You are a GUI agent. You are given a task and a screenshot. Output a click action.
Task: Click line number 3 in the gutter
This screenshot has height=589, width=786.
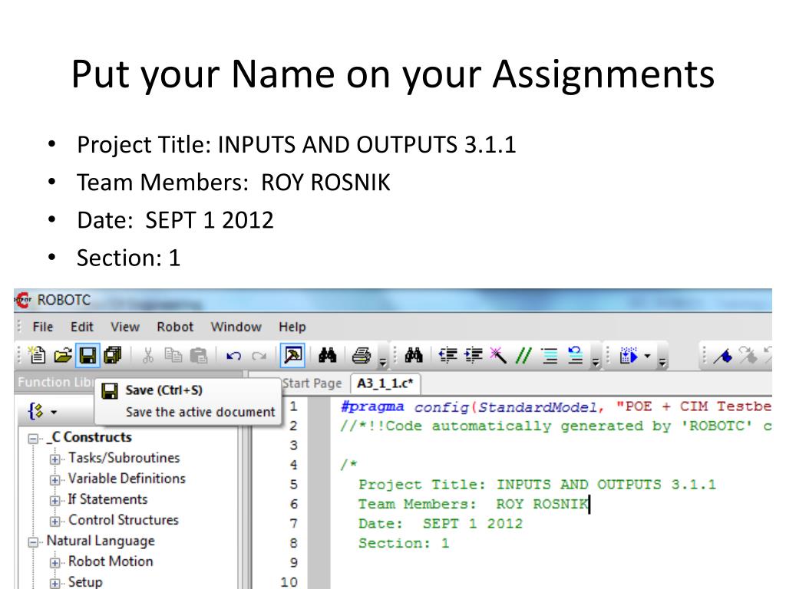click(294, 446)
